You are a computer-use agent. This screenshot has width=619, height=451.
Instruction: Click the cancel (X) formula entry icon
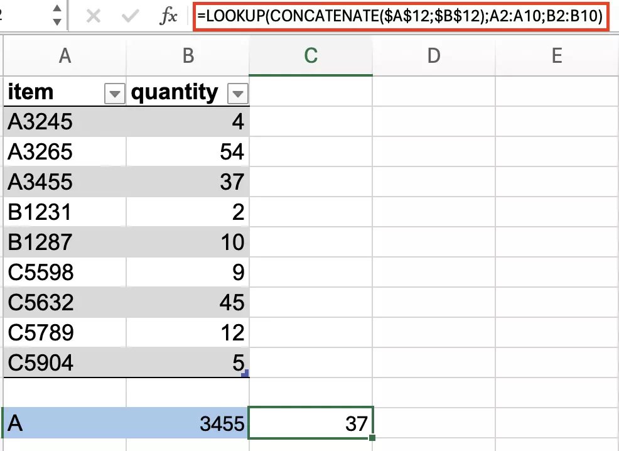pyautogui.click(x=94, y=16)
